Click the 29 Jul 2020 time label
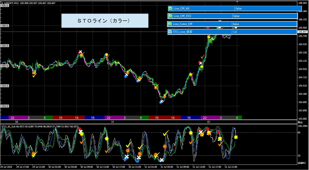The height and width of the screenshot is (170, 309). (x=6, y=167)
